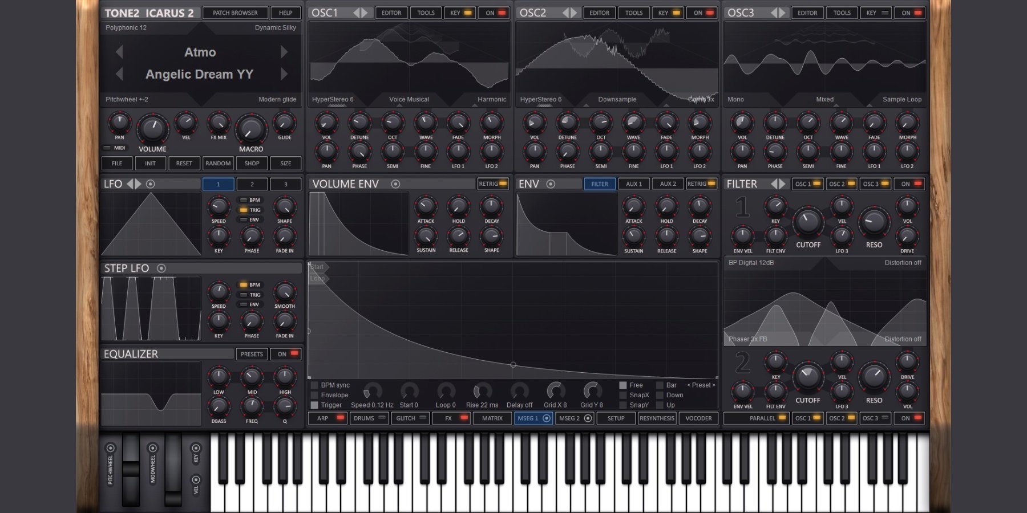1027x513 pixels.
Task: Select next OSC2 waveform arrow
Action: 575,13
